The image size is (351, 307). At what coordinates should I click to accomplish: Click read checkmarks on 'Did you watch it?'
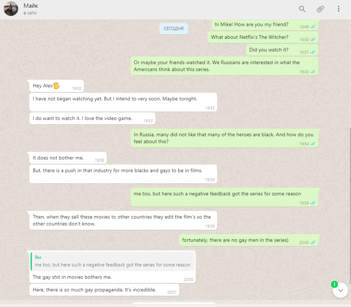coord(313,52)
